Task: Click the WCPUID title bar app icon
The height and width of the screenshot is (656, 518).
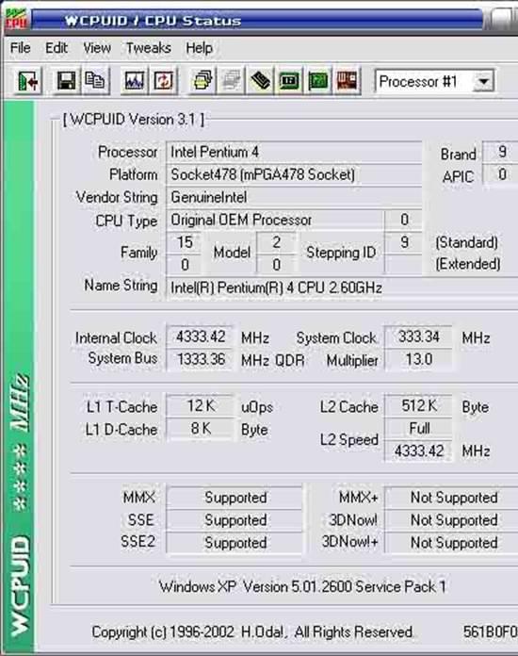Action: pos(16,19)
